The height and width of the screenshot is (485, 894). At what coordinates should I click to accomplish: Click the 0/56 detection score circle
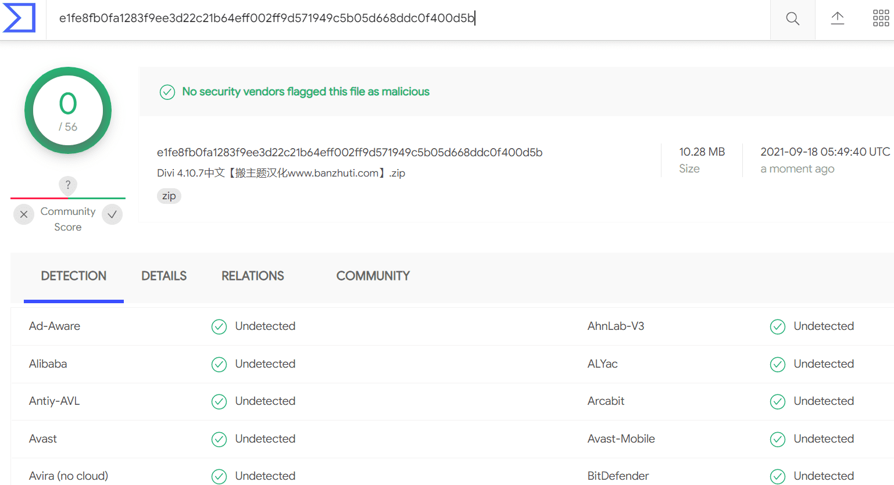(68, 110)
